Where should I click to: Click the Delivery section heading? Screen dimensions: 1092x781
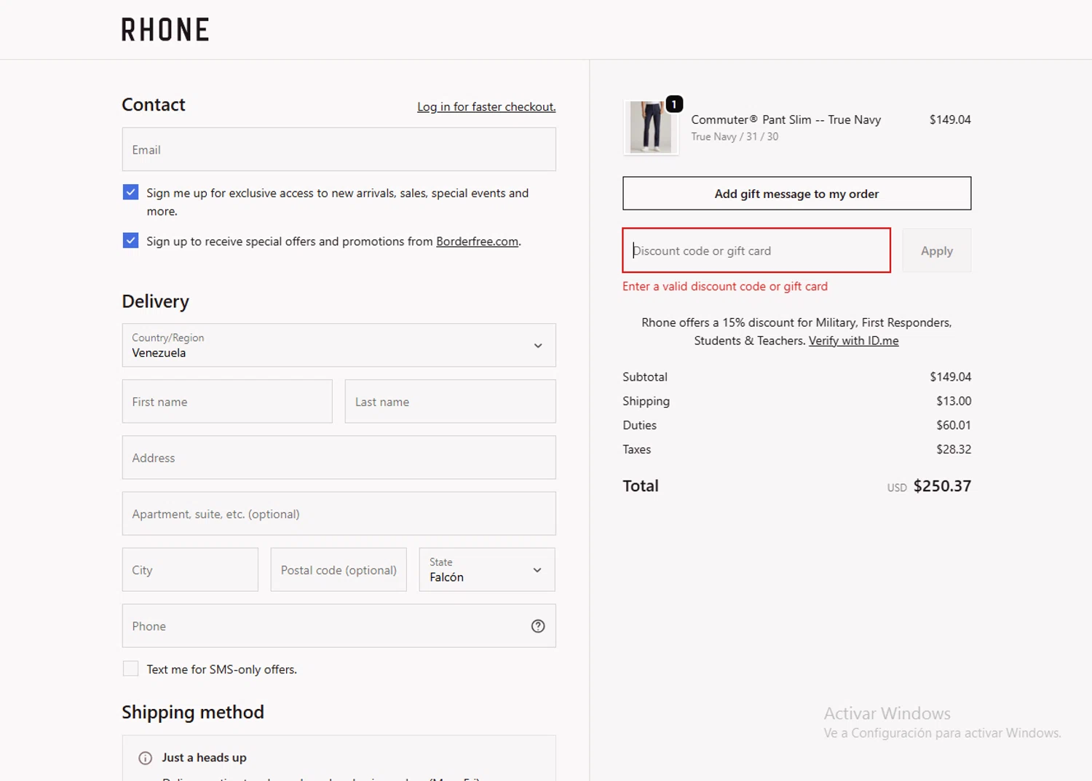156,301
